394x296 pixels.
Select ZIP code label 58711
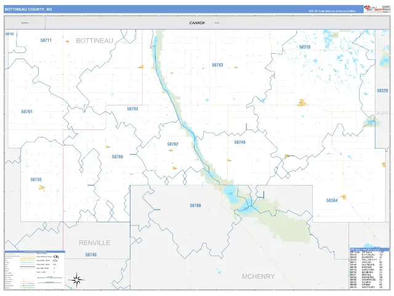pos(46,40)
